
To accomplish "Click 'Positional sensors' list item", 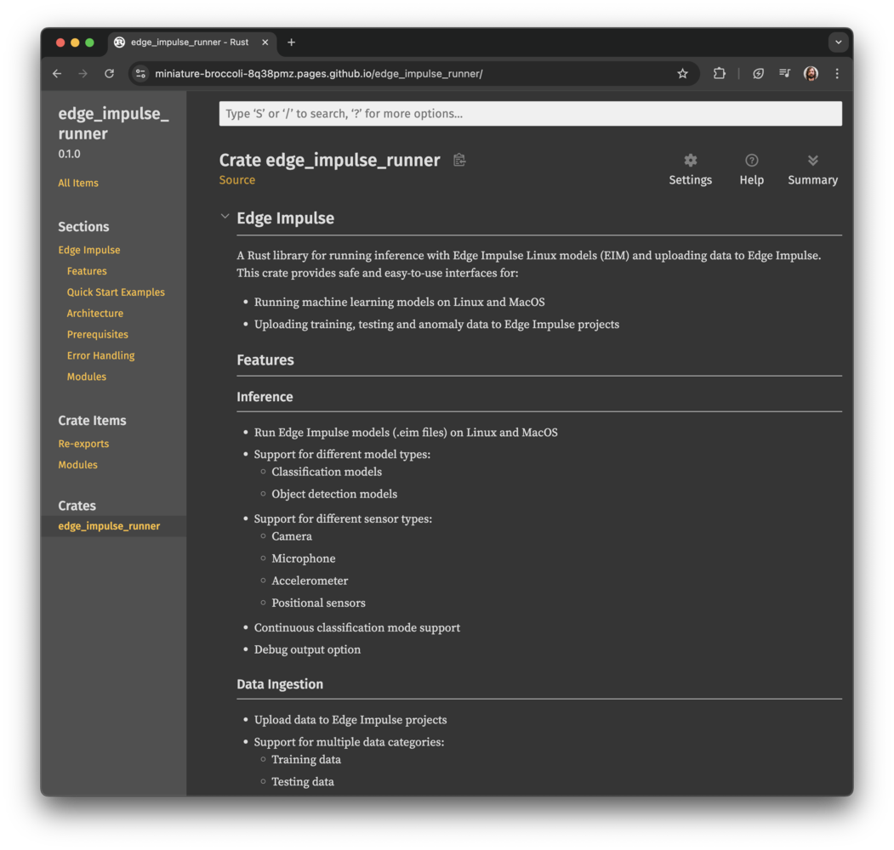I will click(318, 603).
